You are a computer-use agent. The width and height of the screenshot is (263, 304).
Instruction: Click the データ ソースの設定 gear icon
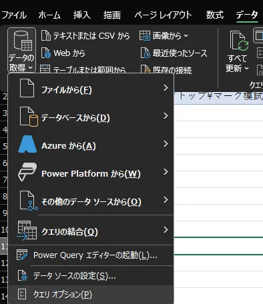tap(23, 275)
